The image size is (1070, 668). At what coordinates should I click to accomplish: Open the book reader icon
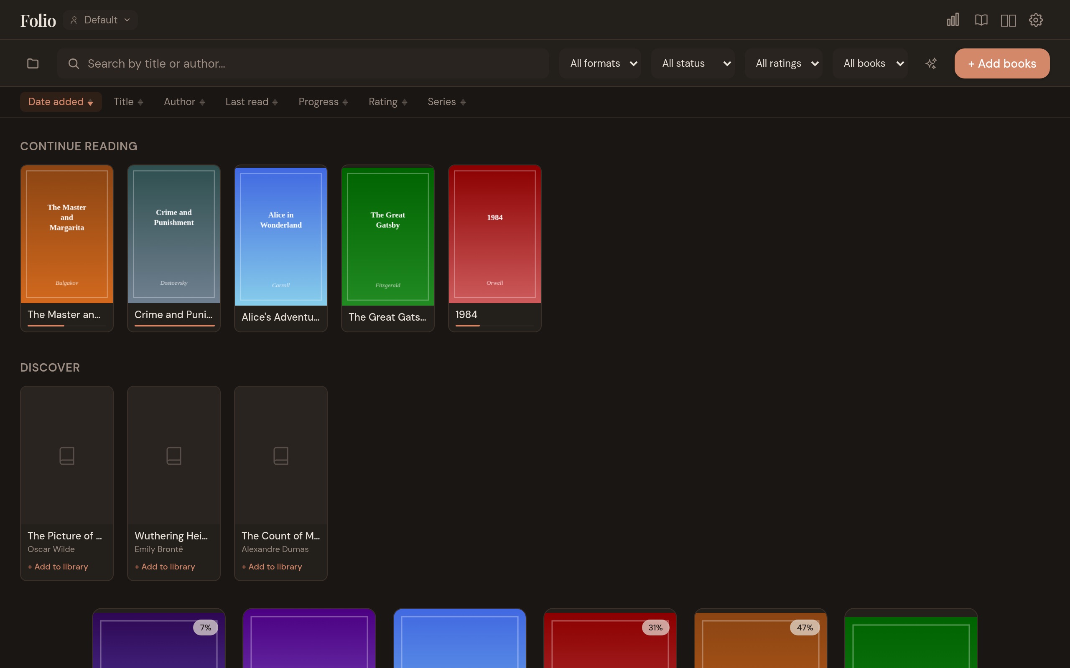pos(981,20)
